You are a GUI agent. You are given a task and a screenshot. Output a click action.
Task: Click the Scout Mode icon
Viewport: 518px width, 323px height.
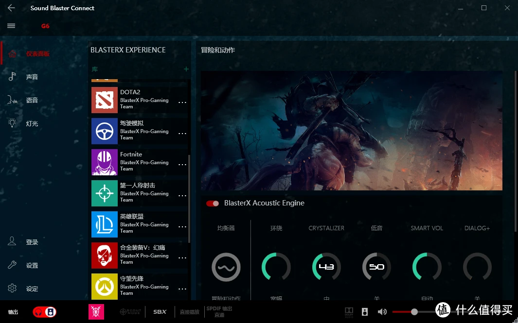coord(130,312)
